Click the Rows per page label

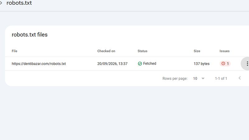click(175, 78)
